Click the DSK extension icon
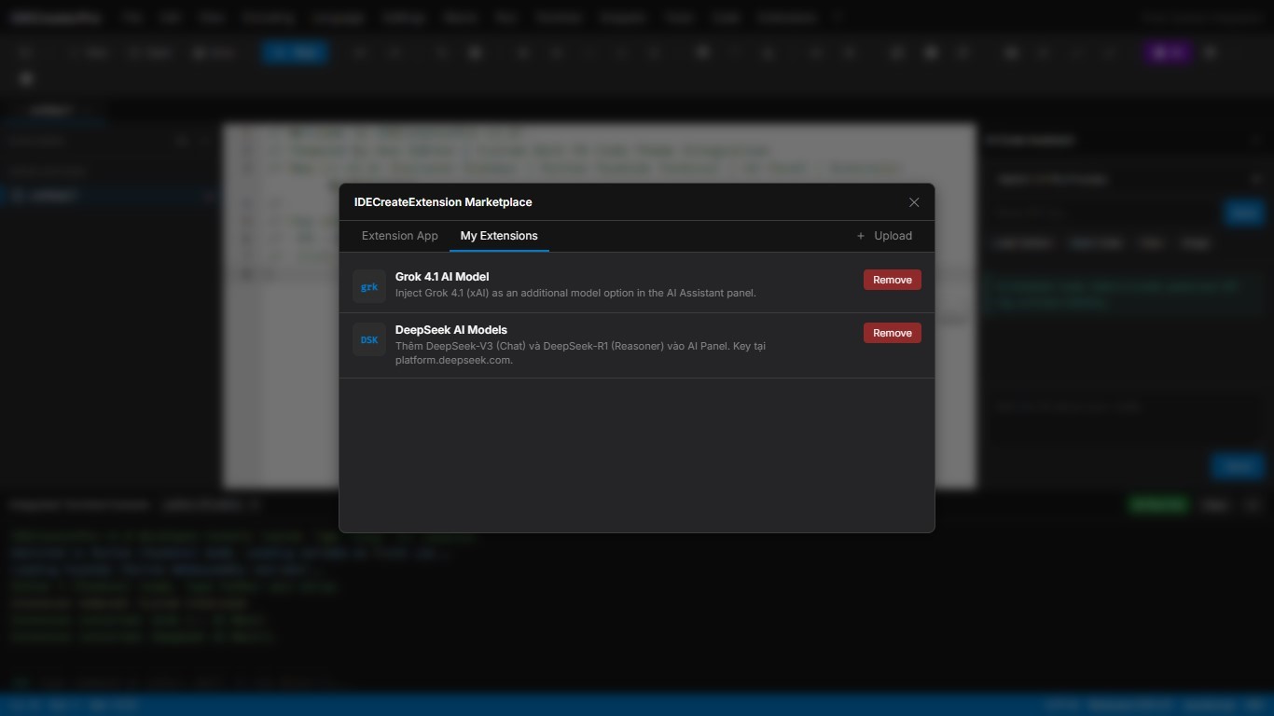 pos(369,339)
